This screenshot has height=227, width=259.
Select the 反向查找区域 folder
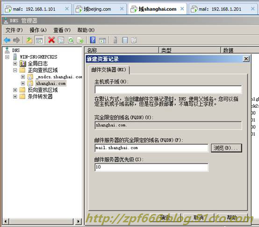point(43,90)
